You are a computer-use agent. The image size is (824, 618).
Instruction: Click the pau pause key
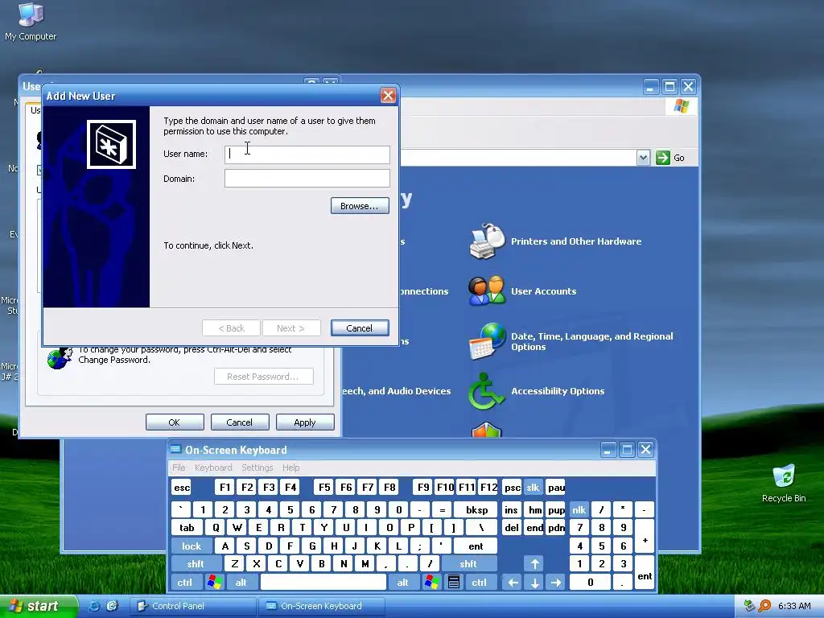click(555, 488)
